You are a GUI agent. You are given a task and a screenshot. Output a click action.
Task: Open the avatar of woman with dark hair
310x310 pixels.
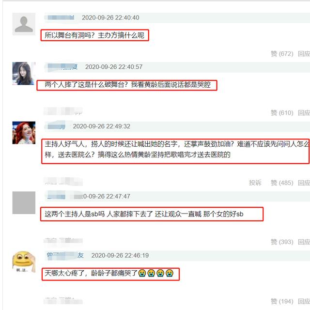pyautogui.click(x=24, y=73)
